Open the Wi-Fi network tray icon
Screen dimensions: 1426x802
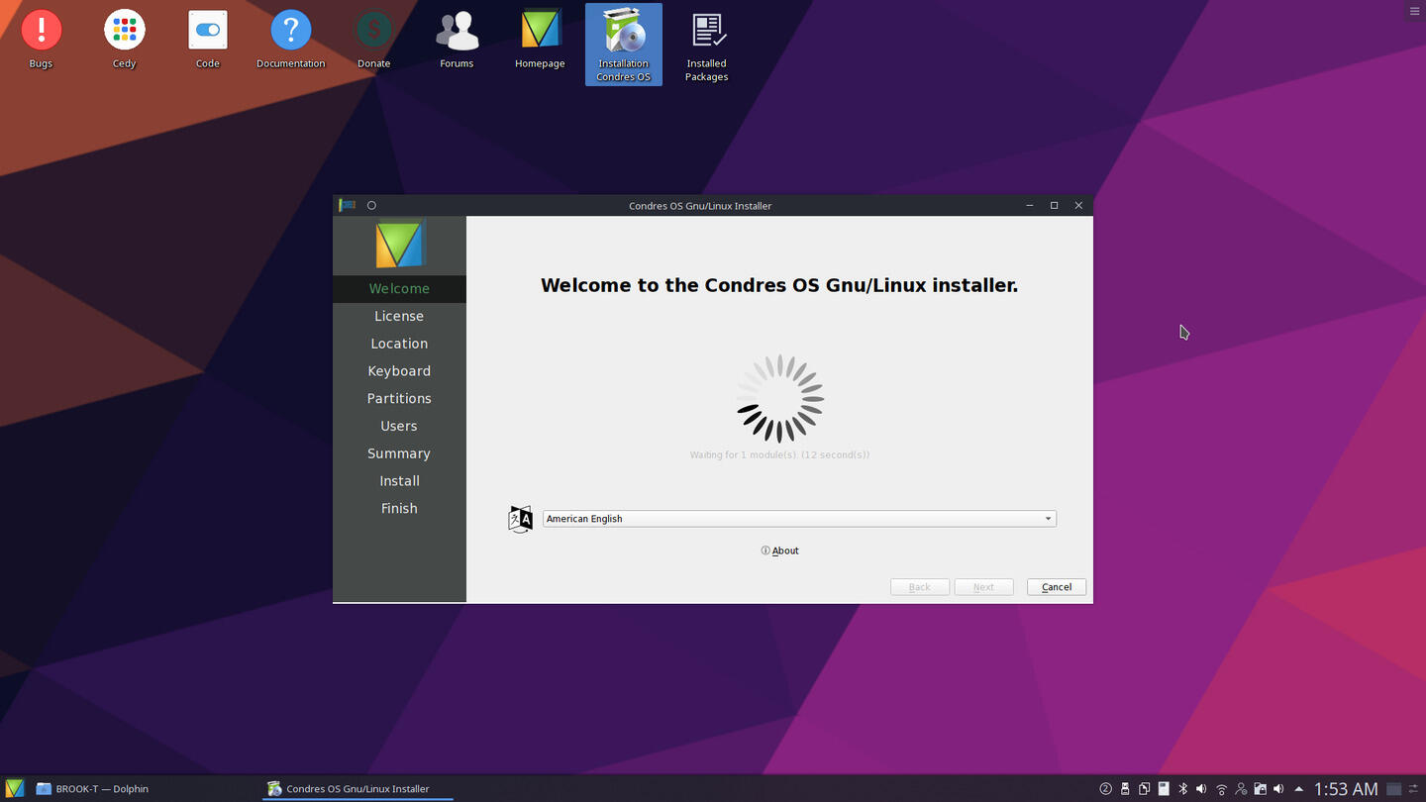pyautogui.click(x=1221, y=789)
